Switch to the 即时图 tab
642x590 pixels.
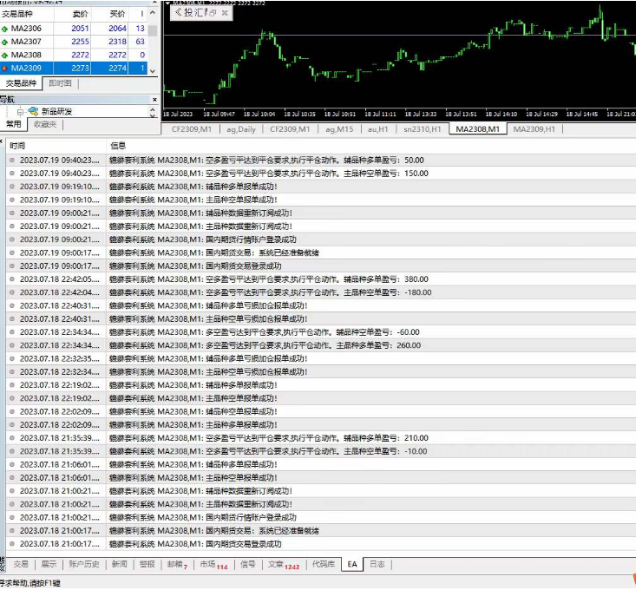(60, 83)
